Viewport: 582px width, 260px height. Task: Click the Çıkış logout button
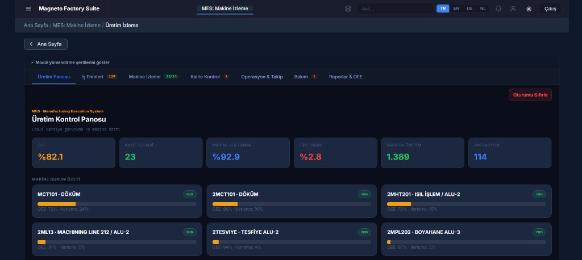pos(550,9)
